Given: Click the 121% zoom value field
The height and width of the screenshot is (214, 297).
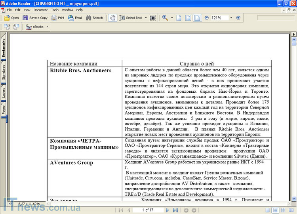Looking at the screenshot, I should pos(219,18).
